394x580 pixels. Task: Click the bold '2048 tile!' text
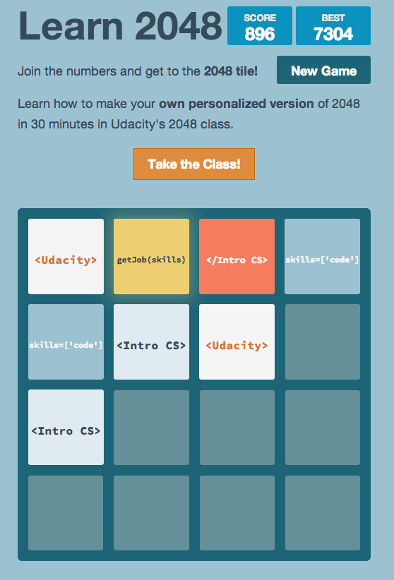click(x=231, y=71)
